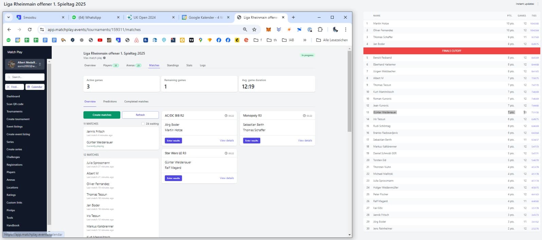Go back with the browser back arrow
The height and width of the screenshot is (240, 542).
pyautogui.click(x=9, y=29)
